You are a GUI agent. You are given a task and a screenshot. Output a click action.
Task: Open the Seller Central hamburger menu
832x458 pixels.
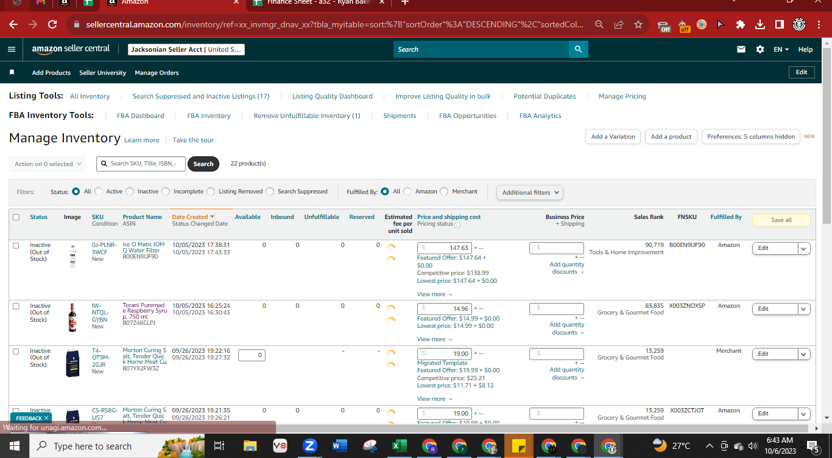12,49
